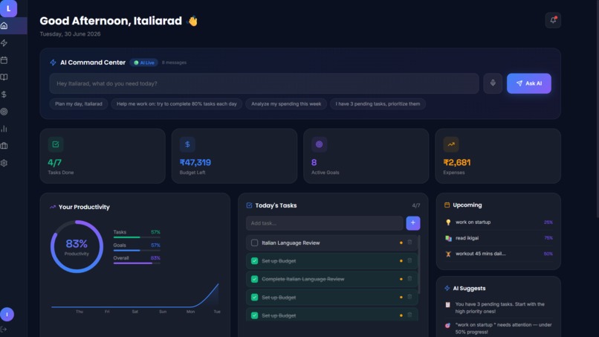Screen dimensions: 599x337
Task: Open the open-book icon in the sidebar
Action: tap(4, 77)
